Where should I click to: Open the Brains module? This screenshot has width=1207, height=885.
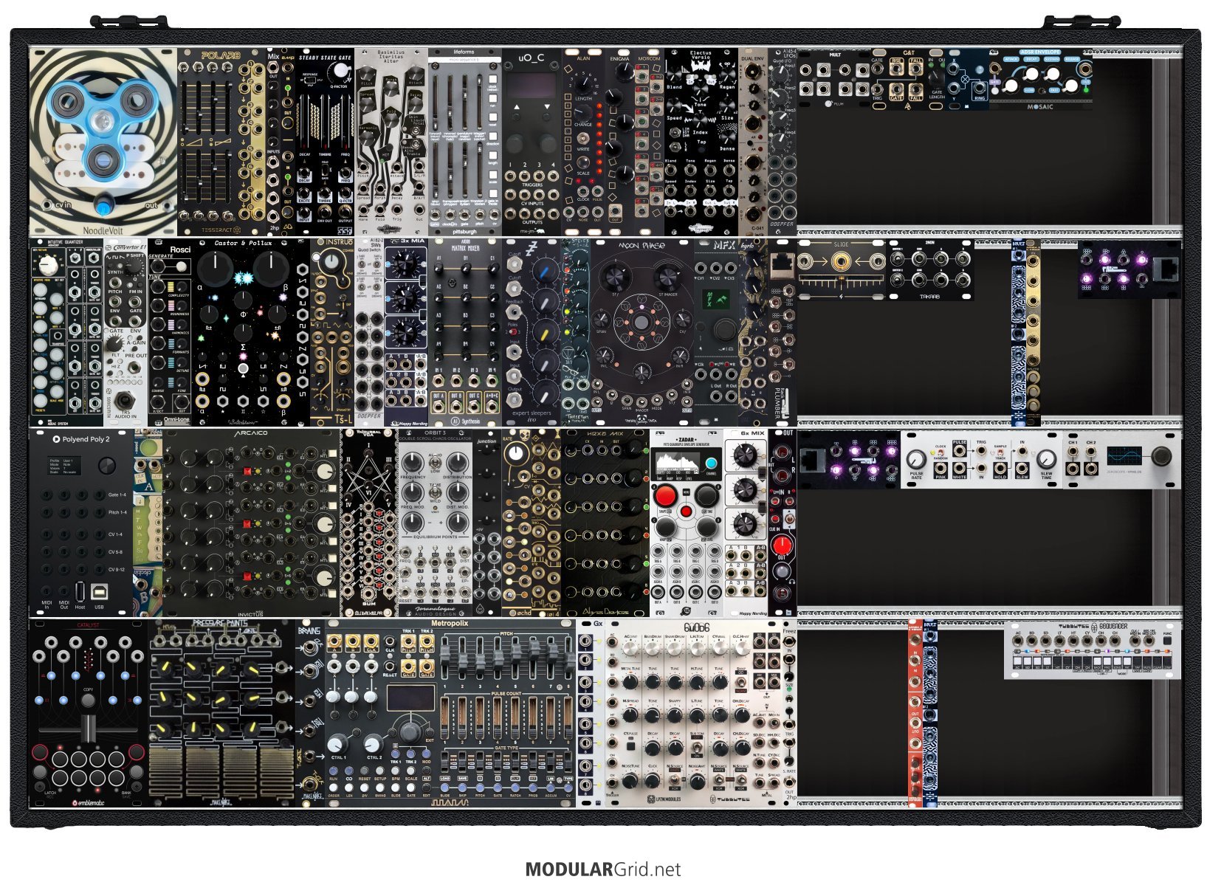[x=310, y=712]
